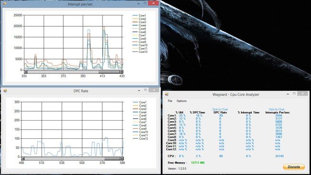Click the 'Core12:' row label
This screenshot has height=175, width=311.
(x=171, y=149)
